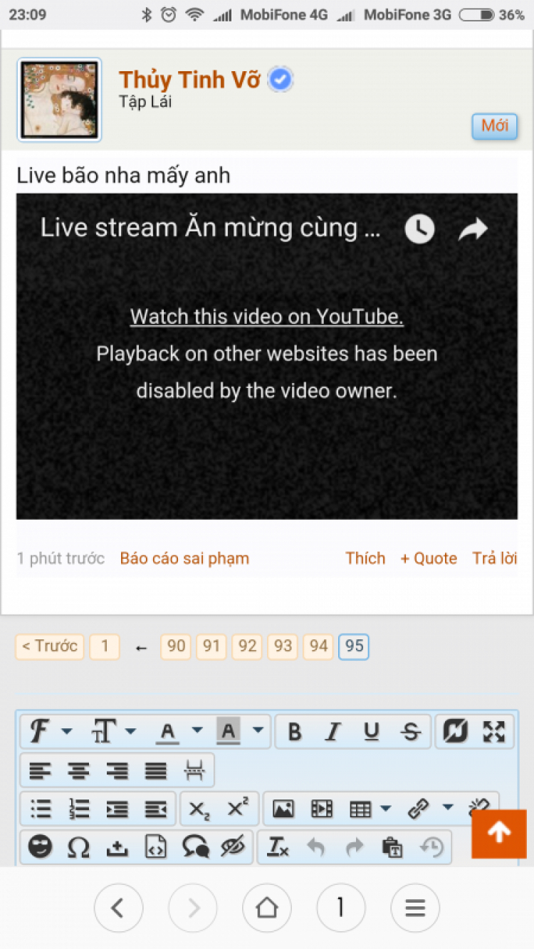The image size is (534, 949).
Task: Apply the current background highlight color
Action: pos(229,731)
